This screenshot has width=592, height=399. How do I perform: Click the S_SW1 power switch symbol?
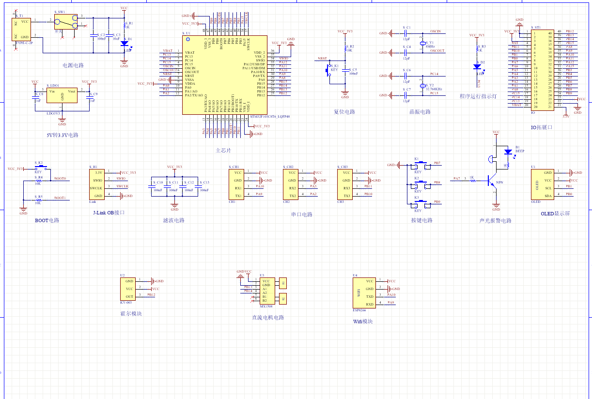pos(66,22)
